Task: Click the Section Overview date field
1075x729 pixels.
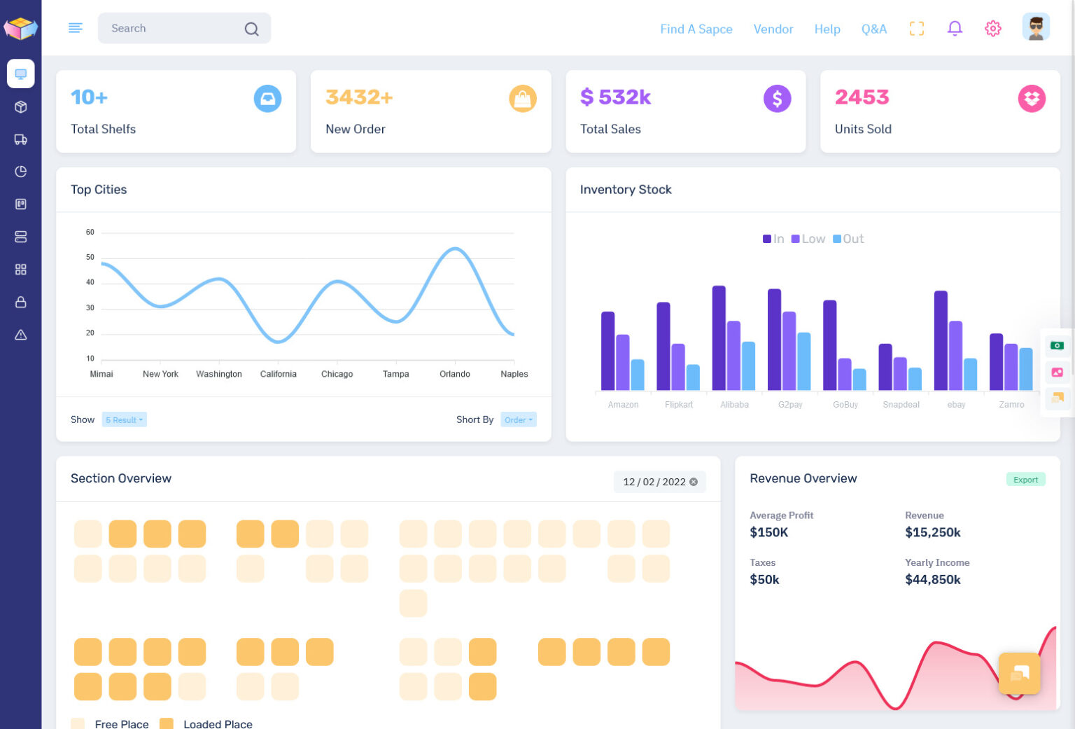Action: pos(660,482)
